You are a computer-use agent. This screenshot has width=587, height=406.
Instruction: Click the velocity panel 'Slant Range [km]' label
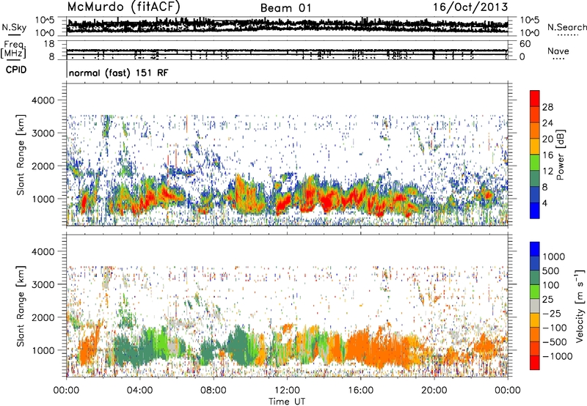point(21,306)
